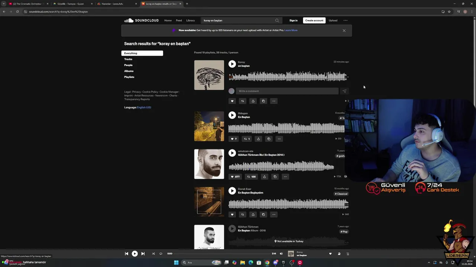Open the header three-dots menu
The height and width of the screenshot is (267, 476).
345,20
